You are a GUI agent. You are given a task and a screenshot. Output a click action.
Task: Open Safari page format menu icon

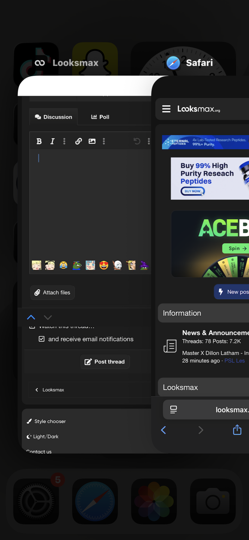tap(174, 410)
